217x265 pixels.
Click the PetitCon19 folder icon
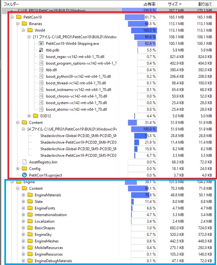click(19, 17)
